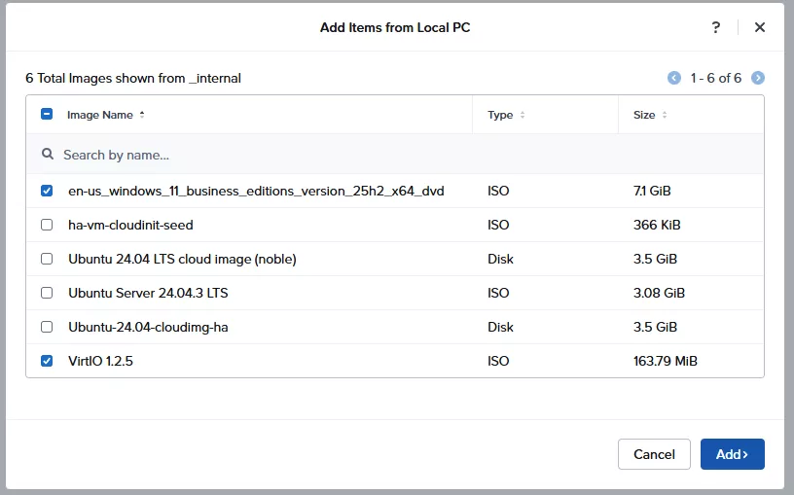Click 6 Total Images shown from _internal text
Viewport: 794px width, 495px height.
133,78
